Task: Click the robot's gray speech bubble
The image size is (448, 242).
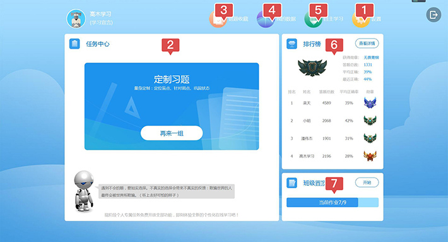Action: 167,191
